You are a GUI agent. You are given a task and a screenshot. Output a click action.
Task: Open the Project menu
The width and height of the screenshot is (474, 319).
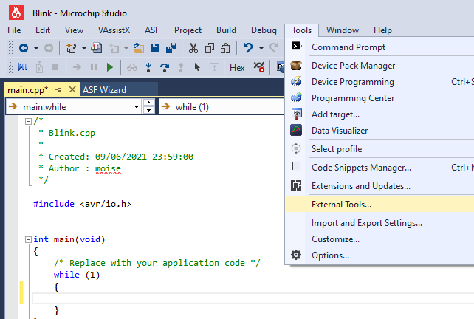[x=188, y=30]
